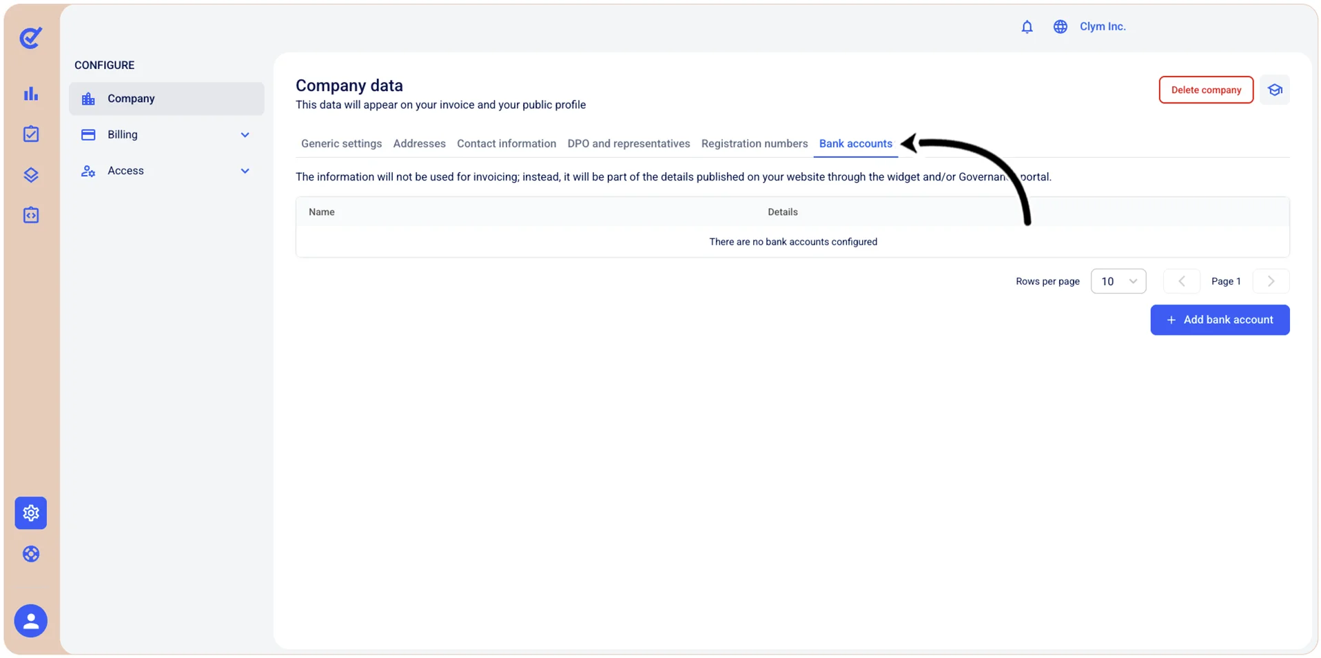
Task: Open the user profile avatar icon
Action: (x=31, y=621)
